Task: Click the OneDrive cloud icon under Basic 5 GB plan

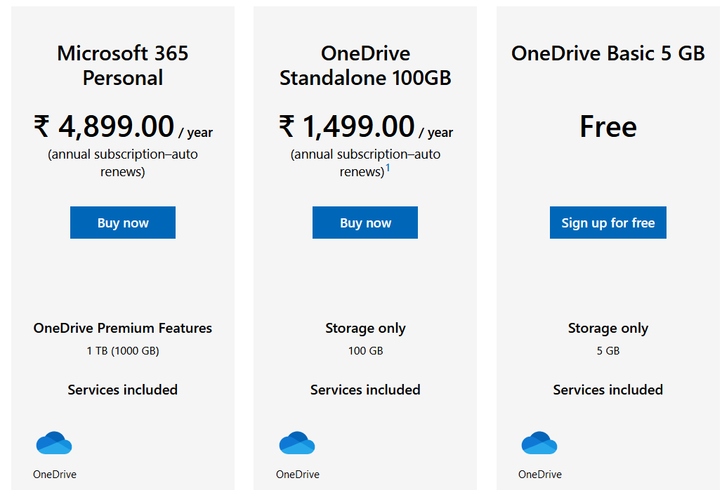Action: pos(539,443)
